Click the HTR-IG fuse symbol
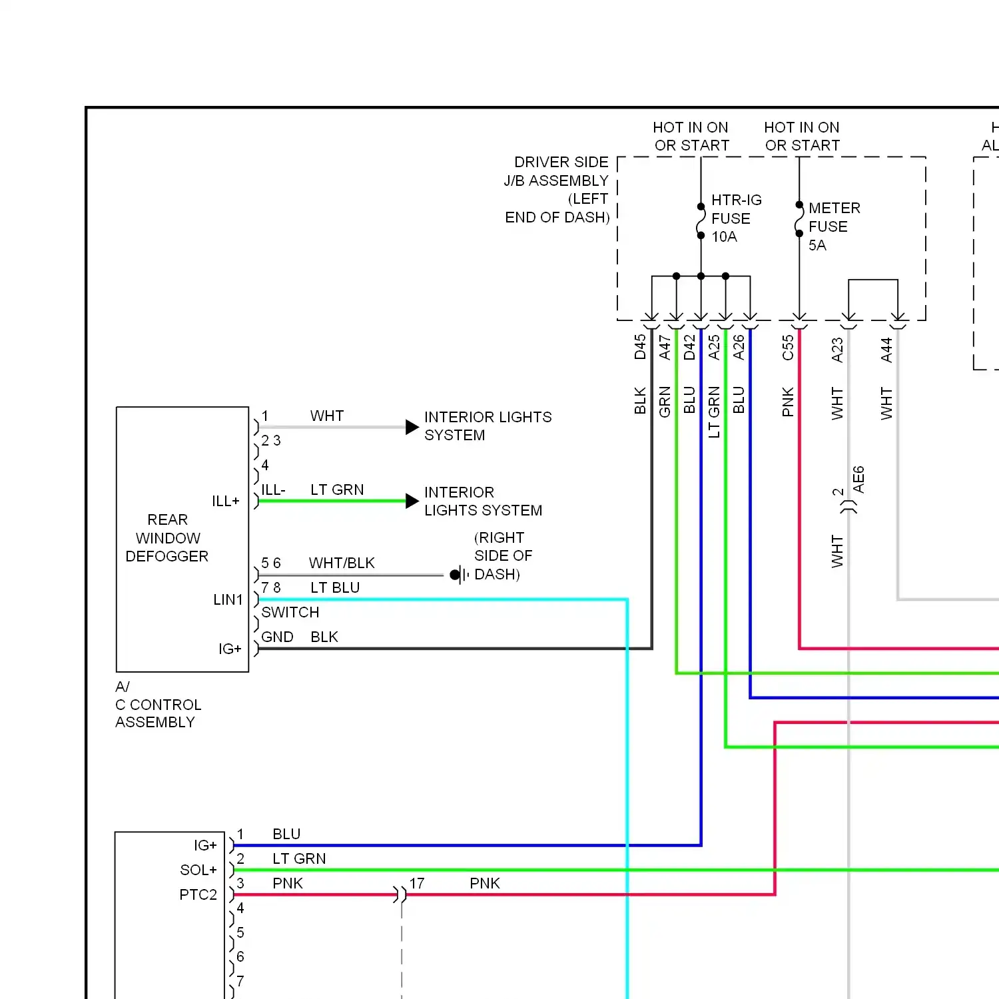 (x=701, y=221)
